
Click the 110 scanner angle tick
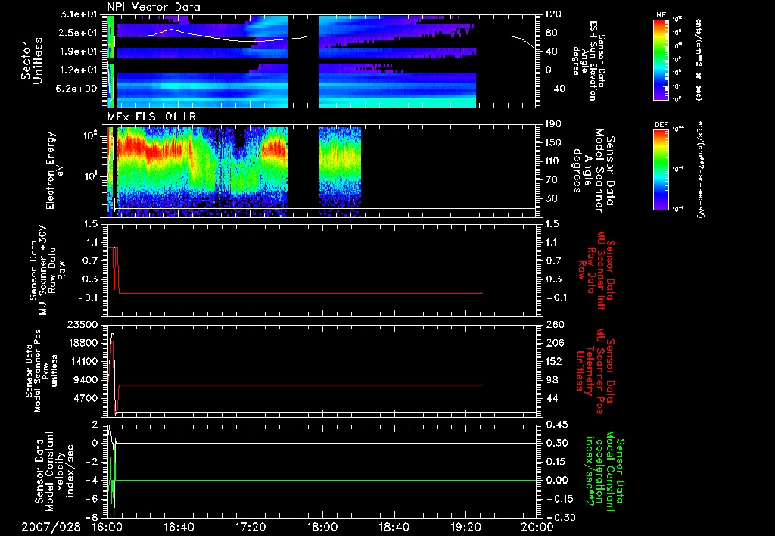pos(553,161)
